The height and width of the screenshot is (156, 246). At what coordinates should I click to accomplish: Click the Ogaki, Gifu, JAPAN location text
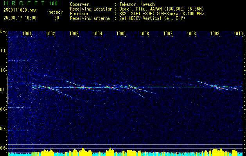tap(162, 9)
